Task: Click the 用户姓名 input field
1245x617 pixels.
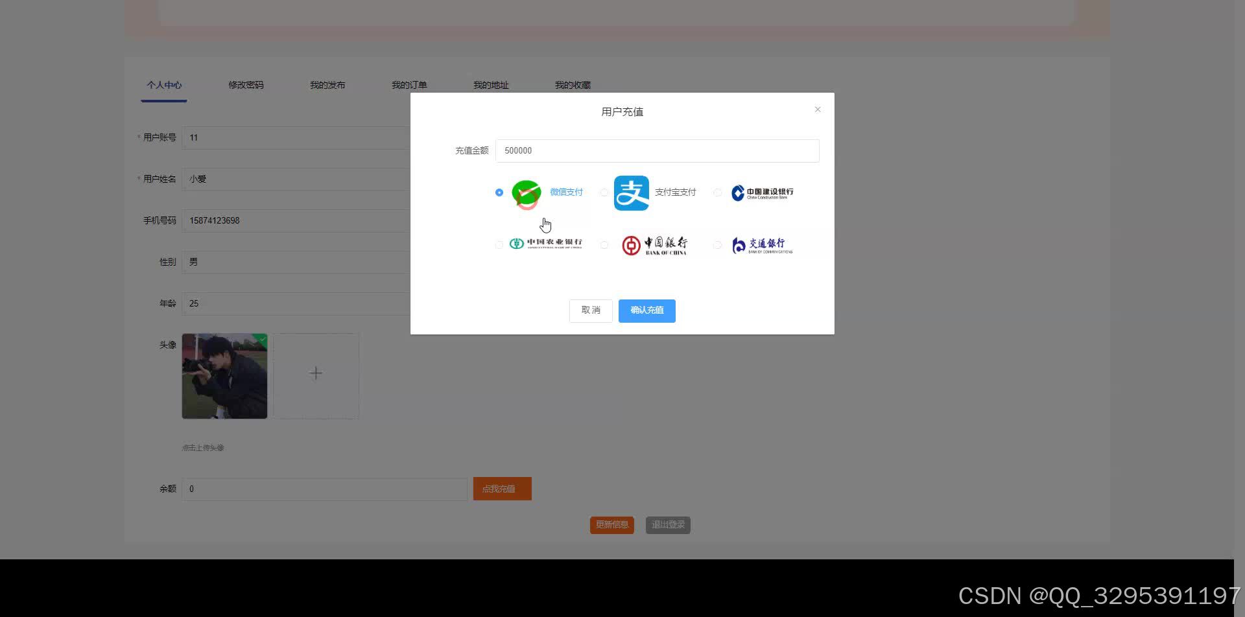Action: coord(296,179)
